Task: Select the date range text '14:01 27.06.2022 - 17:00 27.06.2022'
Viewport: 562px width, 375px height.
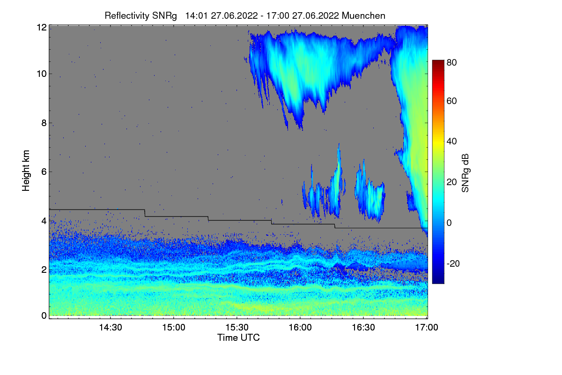Action: (x=262, y=15)
